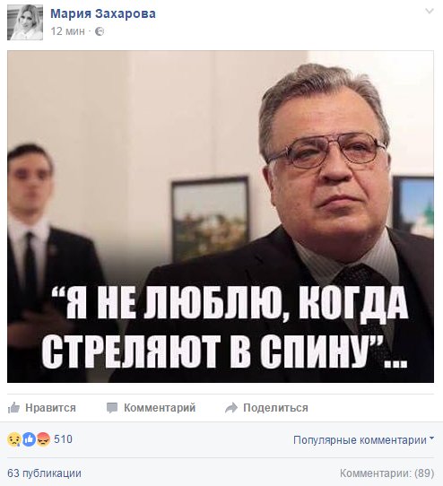This screenshot has width=443, height=486.
Task: Click the Поделиться share arrow icon
Action: pyautogui.click(x=231, y=408)
